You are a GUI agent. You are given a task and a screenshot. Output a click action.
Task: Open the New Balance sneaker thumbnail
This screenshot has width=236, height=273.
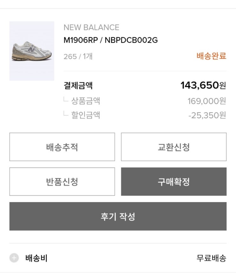[x=31, y=51]
